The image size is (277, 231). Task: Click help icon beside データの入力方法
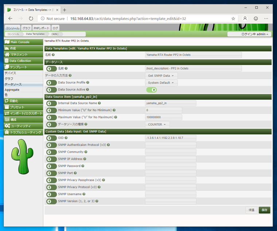tap(70, 75)
